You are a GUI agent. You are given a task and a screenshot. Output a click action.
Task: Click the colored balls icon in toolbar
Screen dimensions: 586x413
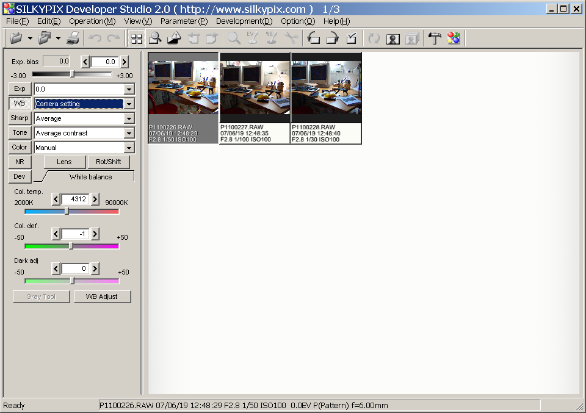454,38
